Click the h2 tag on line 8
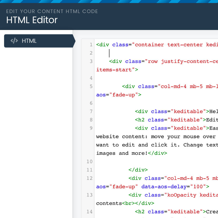 [140, 120]
